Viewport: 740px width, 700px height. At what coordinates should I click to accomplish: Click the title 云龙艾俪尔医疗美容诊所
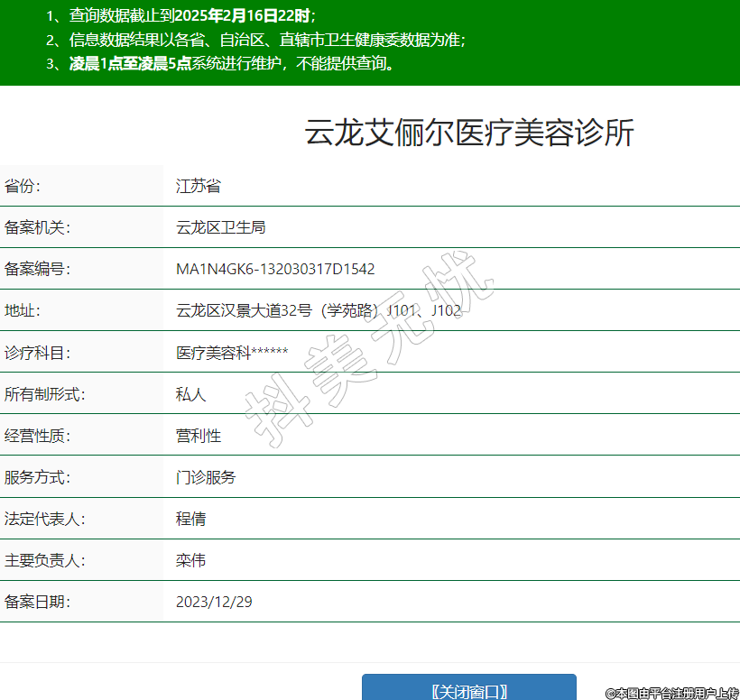click(469, 133)
